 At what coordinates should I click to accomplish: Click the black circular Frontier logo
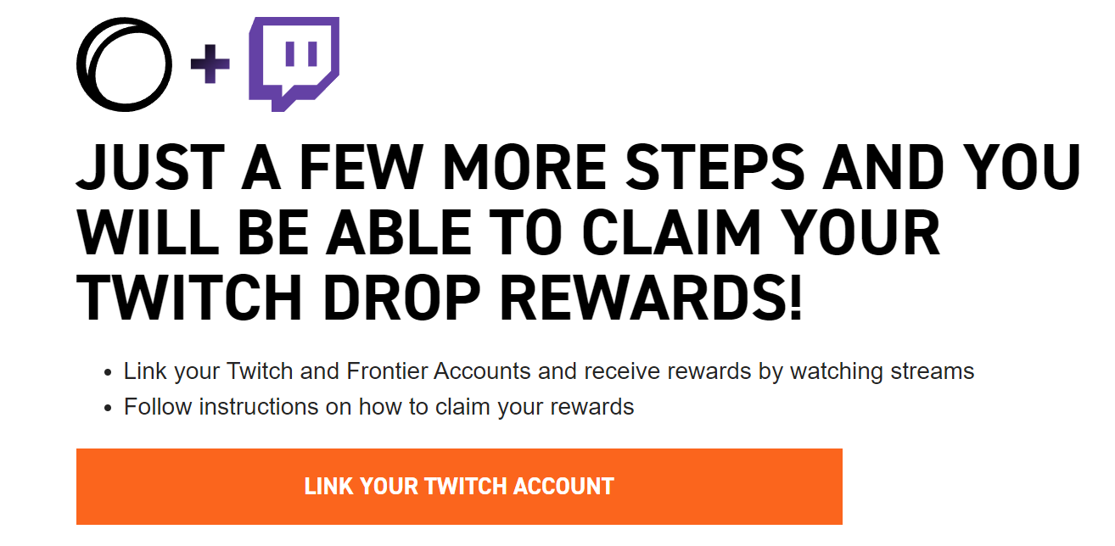124,64
